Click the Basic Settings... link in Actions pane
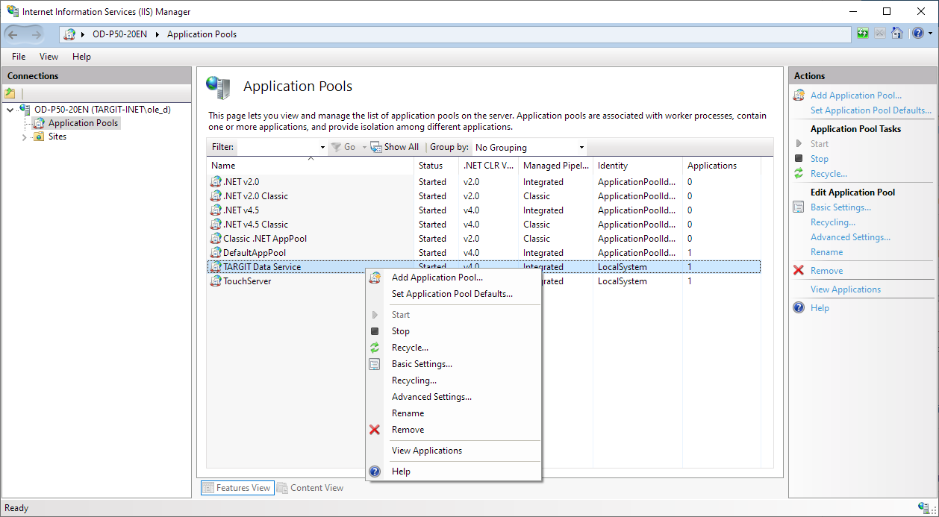The width and height of the screenshot is (939, 517). click(x=840, y=207)
